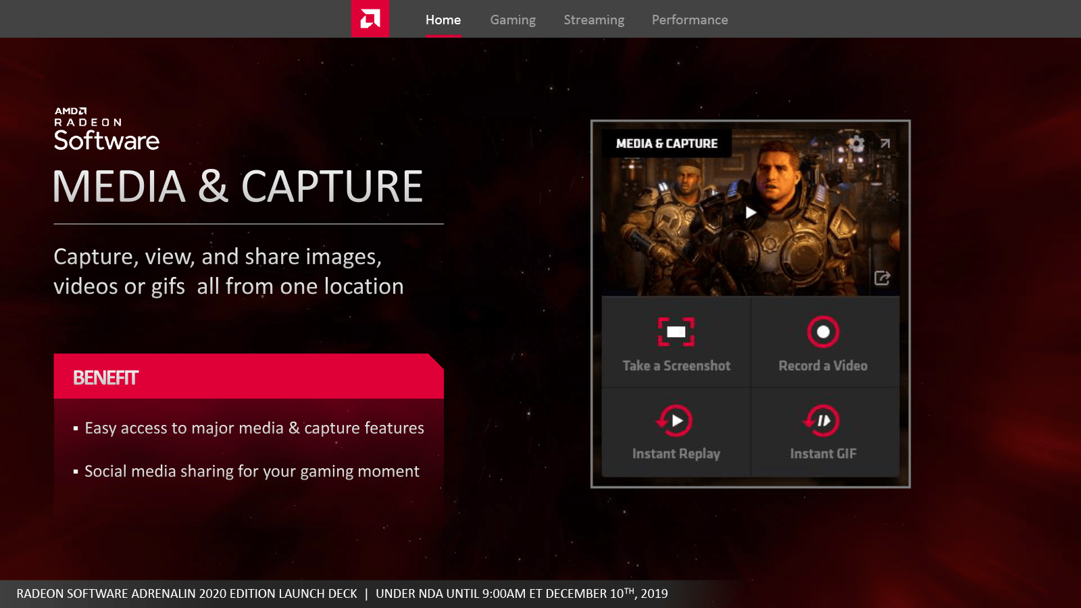The width and height of the screenshot is (1081, 608).
Task: Click the Record a Video icon
Action: (823, 332)
